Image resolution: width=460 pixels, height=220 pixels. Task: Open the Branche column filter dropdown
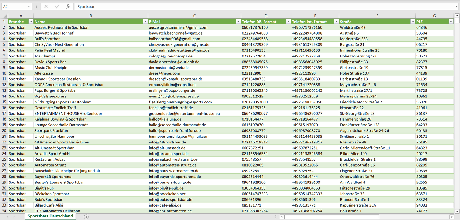point(31,22)
